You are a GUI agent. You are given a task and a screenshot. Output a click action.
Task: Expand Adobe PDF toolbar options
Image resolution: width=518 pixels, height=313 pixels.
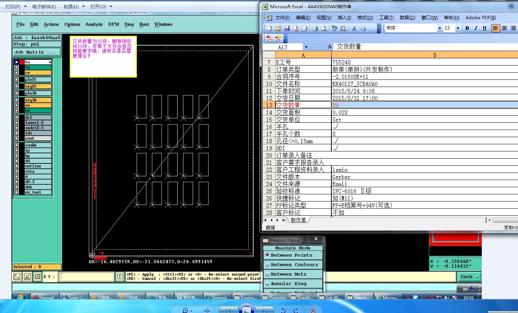click(285, 39)
